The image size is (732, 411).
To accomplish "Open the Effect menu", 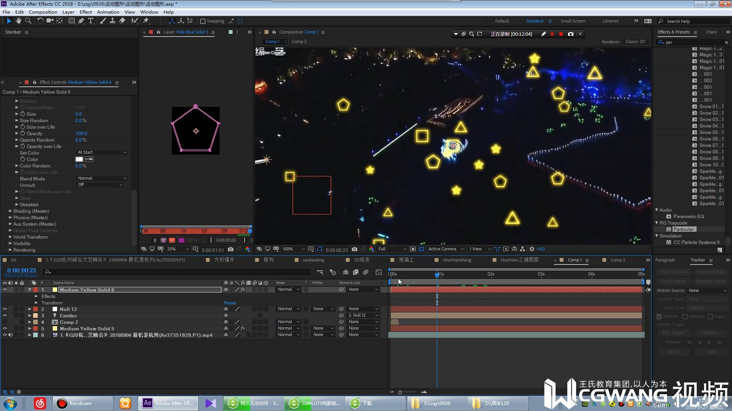I will tap(86, 12).
